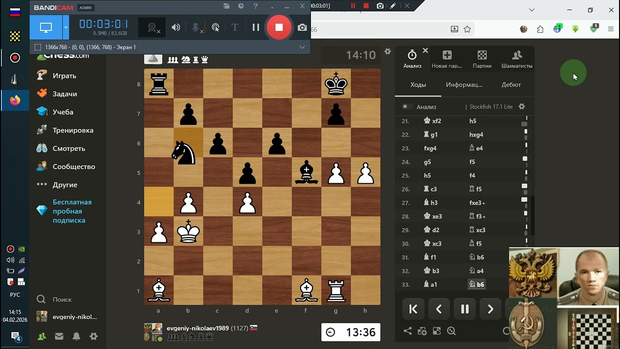Go to next move button
Screen dimensions: 620x349
click(490, 309)
